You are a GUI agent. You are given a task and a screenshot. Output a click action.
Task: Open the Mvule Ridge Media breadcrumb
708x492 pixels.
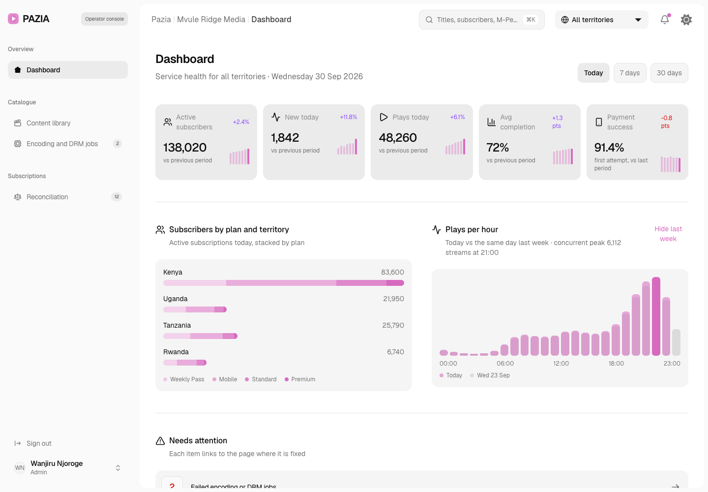point(211,20)
